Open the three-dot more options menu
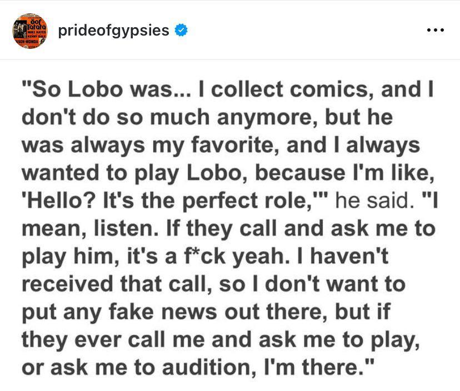 tap(436, 30)
